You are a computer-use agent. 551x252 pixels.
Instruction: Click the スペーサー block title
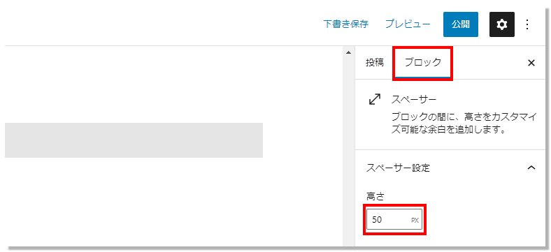414,99
